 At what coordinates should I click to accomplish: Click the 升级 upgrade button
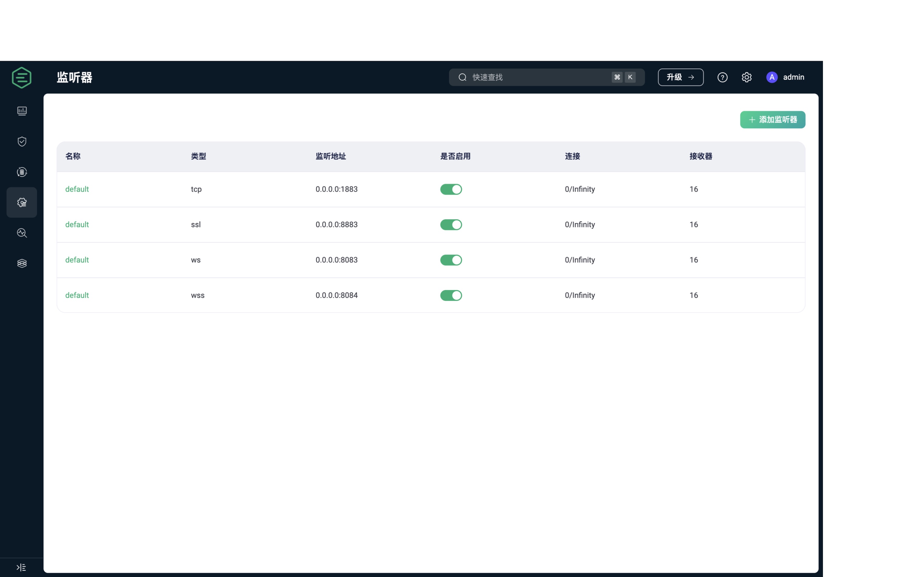[x=681, y=78]
